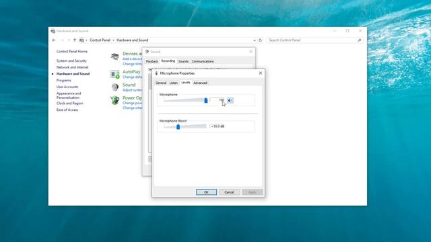This screenshot has height=242, width=431.
Task: Open Control Panel Home link
Action: tap(72, 51)
